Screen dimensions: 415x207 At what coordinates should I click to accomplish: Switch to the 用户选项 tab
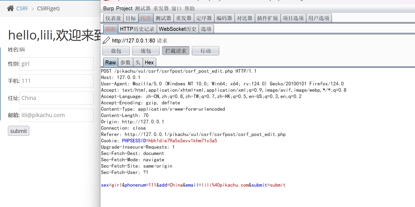[319, 18]
